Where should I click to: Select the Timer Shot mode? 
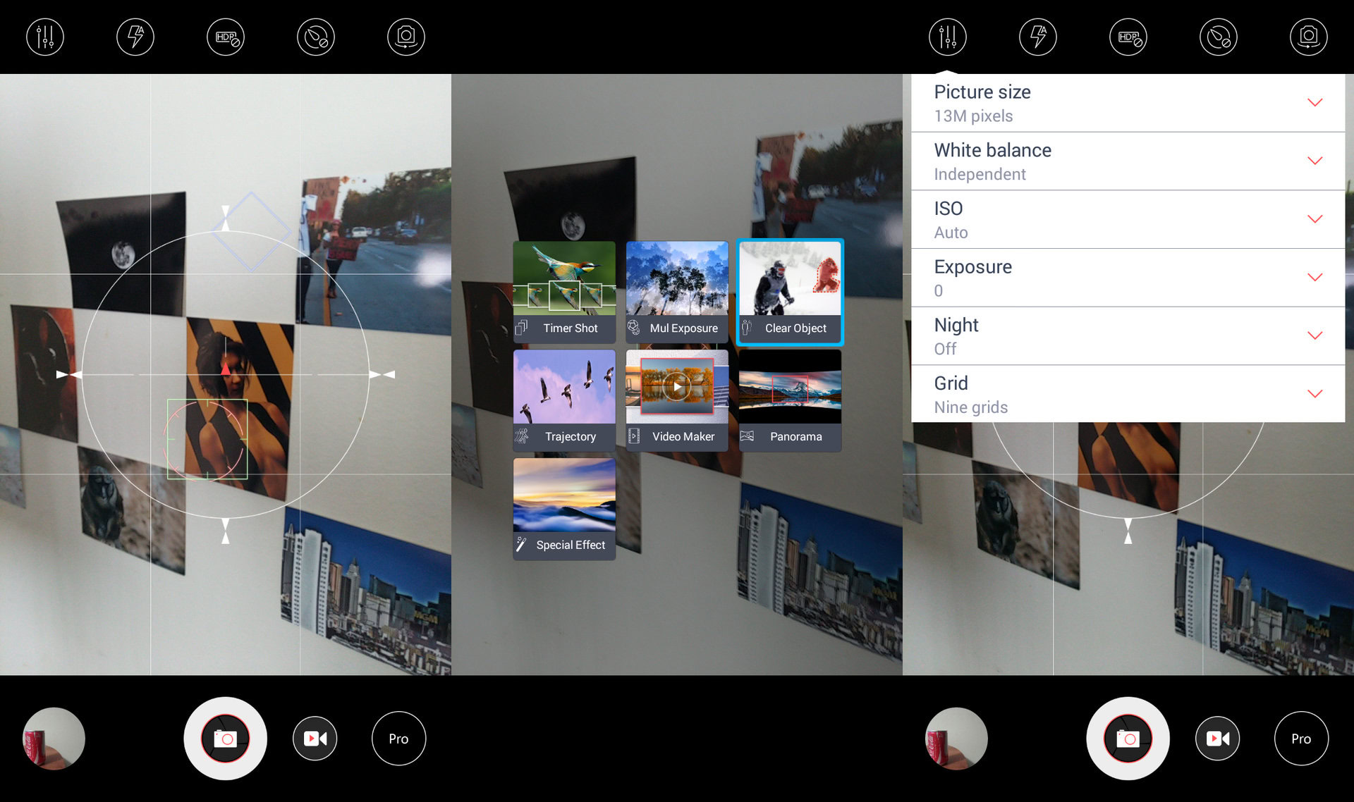click(564, 292)
